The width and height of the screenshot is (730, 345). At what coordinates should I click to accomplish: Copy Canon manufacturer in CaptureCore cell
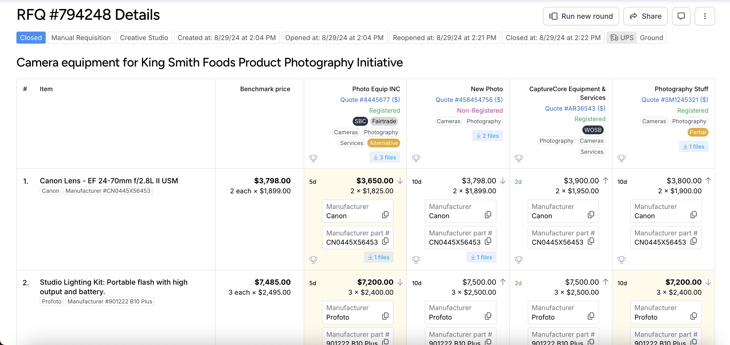click(591, 215)
